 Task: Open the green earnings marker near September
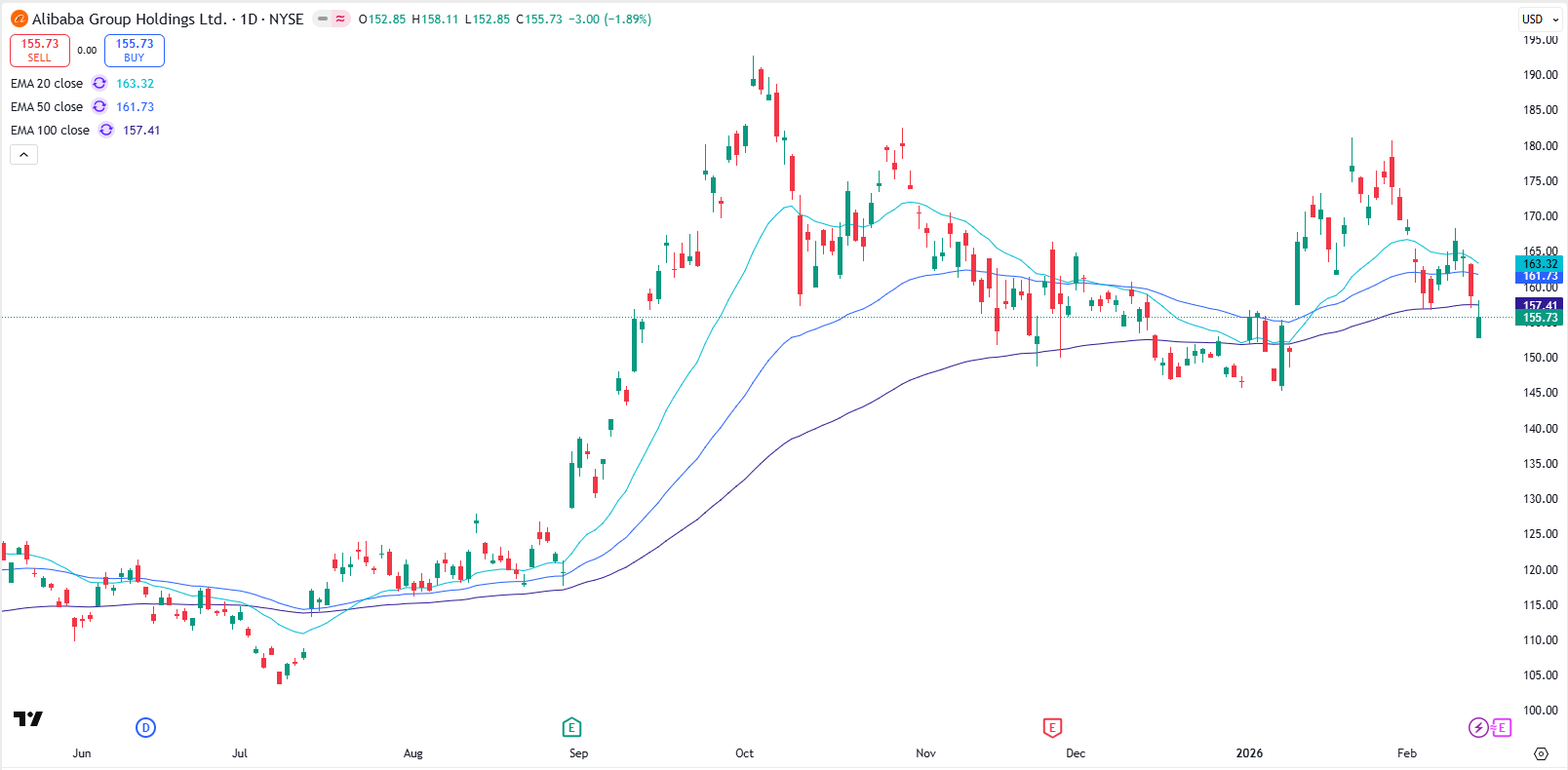click(571, 727)
